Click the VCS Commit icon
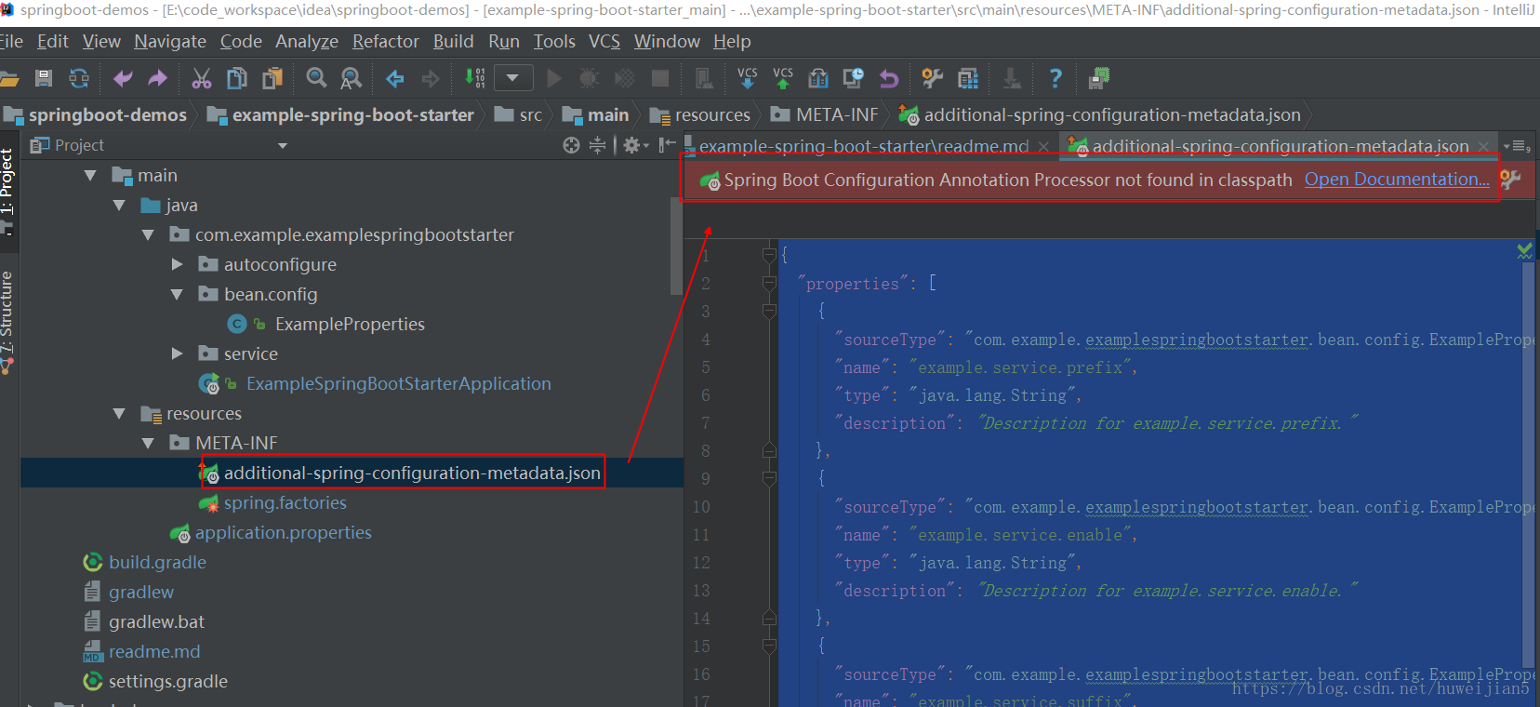This screenshot has width=1540, height=707. pos(783,78)
